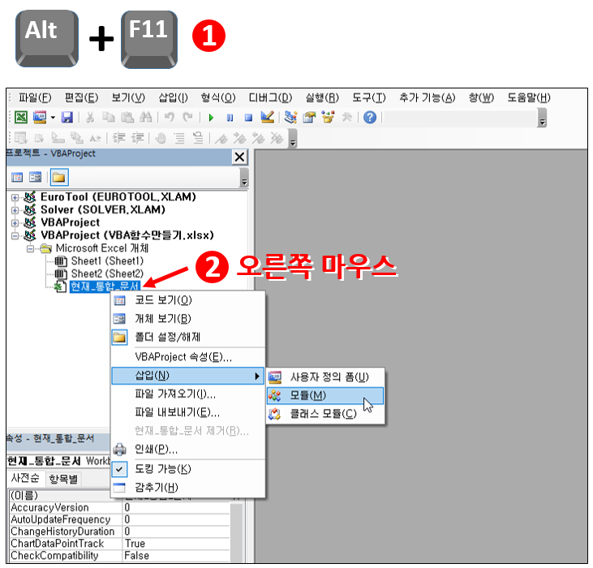This screenshot has height=568, width=593.
Task: Collapse the Microsoft Excel 개체 folder
Action: coord(30,249)
